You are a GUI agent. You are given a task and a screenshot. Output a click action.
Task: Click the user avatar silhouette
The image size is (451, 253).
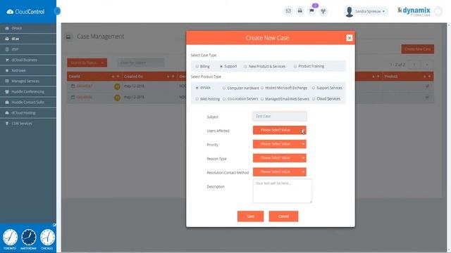(350, 12)
